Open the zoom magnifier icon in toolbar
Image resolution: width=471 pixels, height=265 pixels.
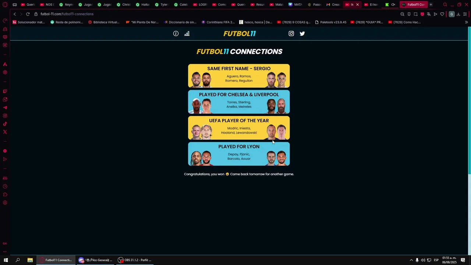(402, 14)
